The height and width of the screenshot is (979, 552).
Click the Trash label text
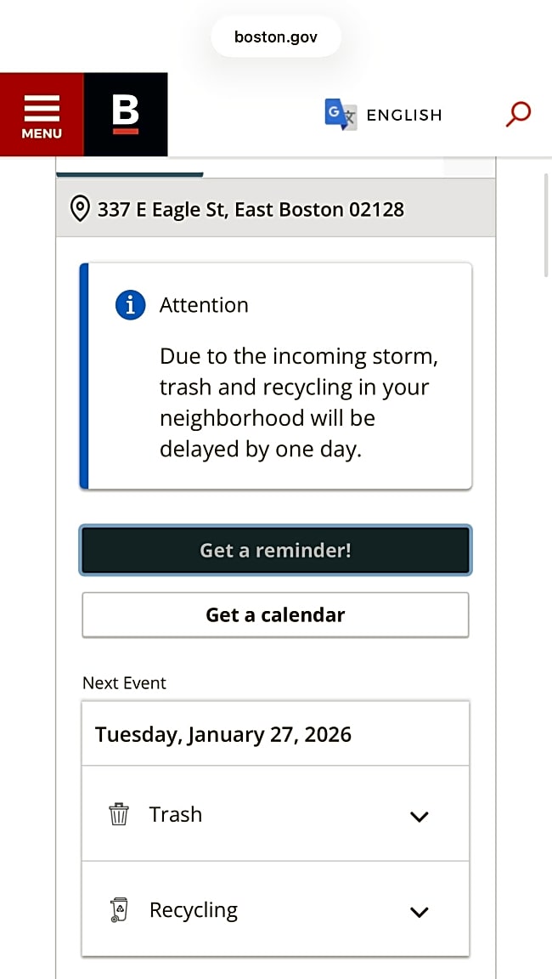point(176,814)
